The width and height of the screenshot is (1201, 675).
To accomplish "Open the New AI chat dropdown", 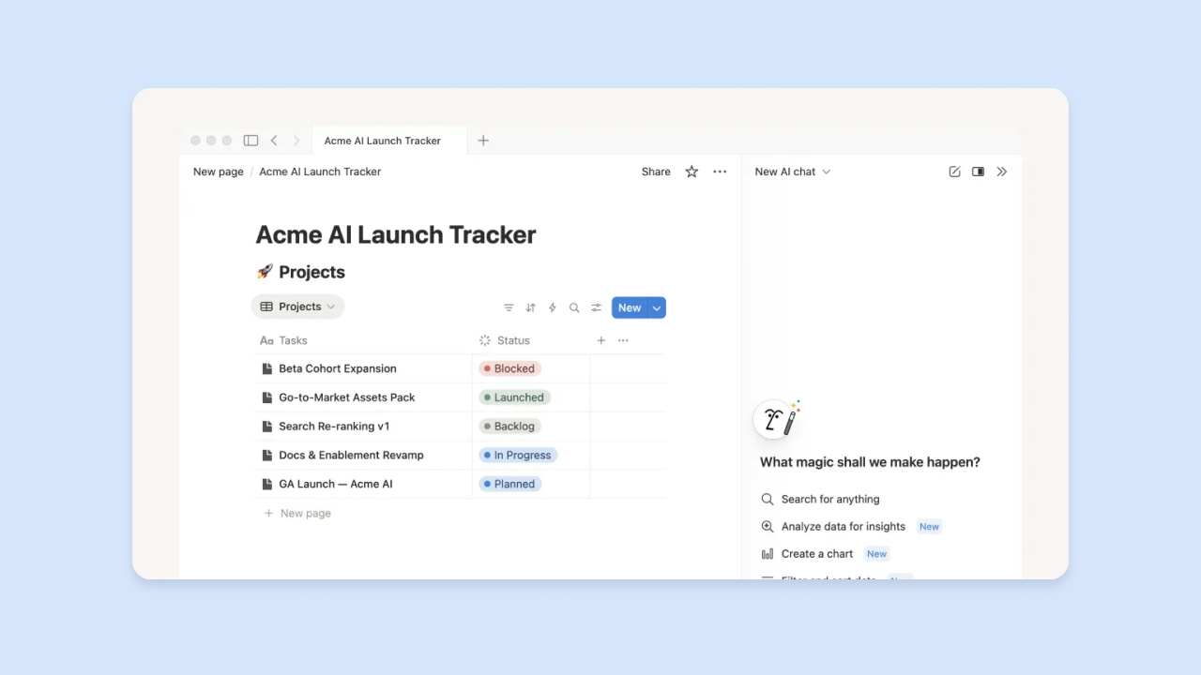I will click(x=793, y=172).
